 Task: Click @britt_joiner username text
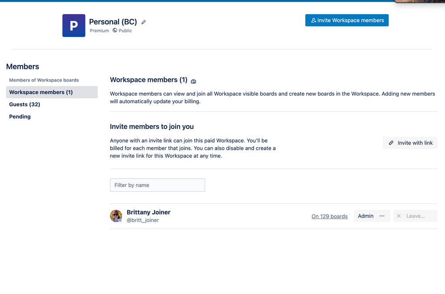[x=143, y=220]
